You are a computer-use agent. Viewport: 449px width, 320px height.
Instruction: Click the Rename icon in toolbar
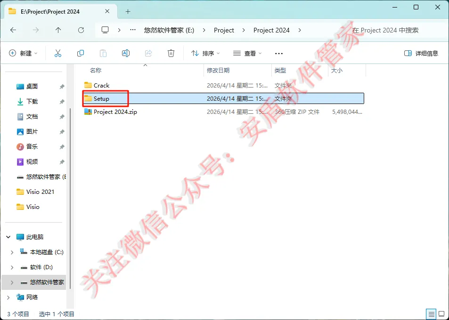[x=126, y=53]
